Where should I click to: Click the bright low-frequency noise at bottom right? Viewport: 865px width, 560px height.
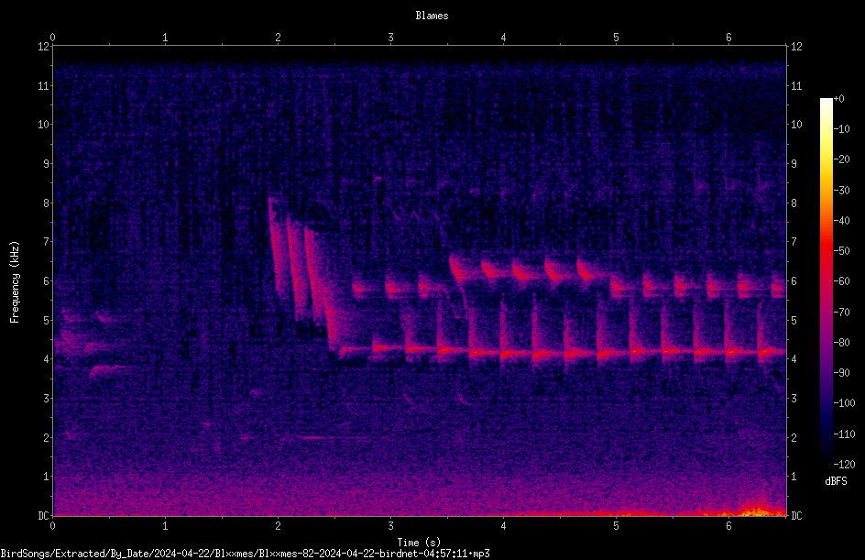tap(761, 509)
